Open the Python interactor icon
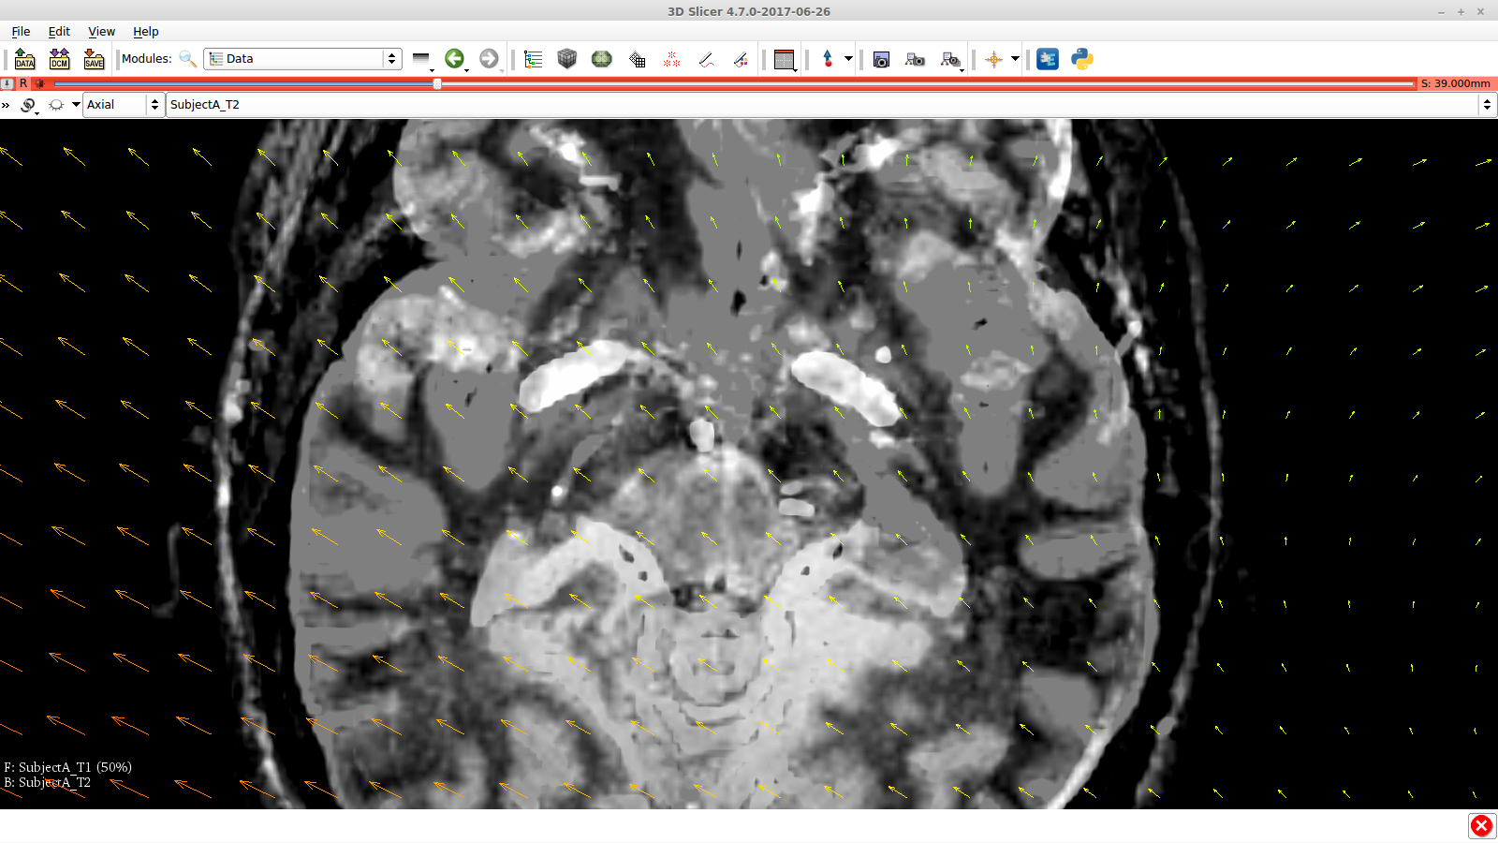 (x=1082, y=59)
